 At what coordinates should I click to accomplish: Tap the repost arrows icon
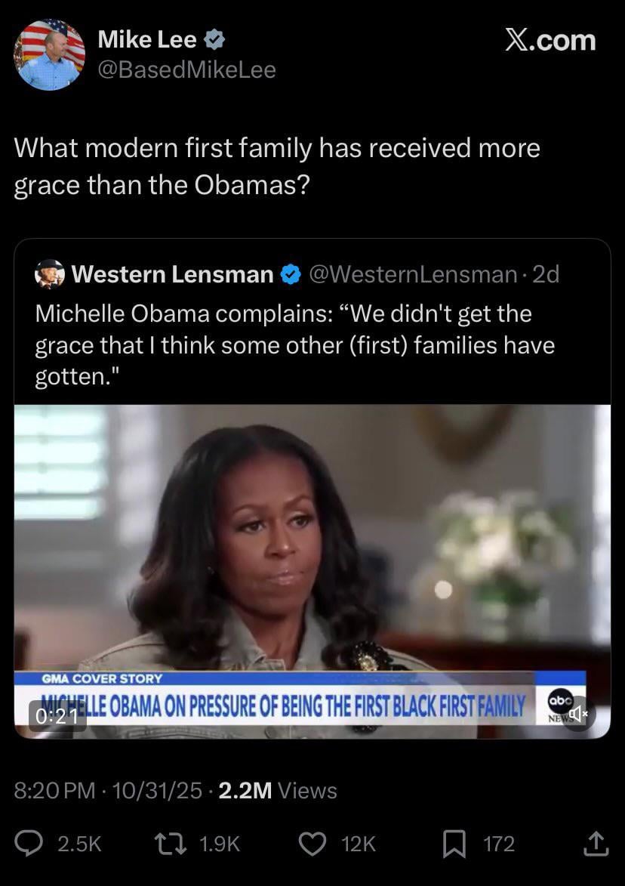coord(171,844)
